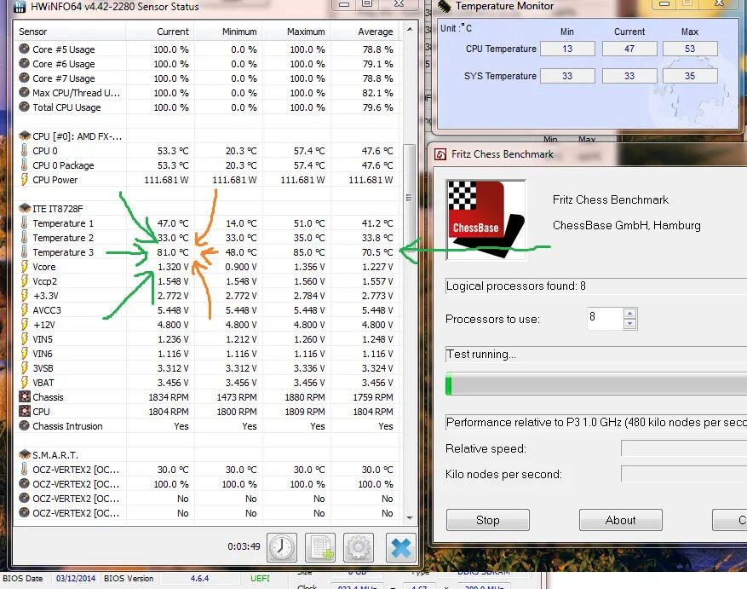747x589 pixels.
Task: Click the Chassis Intrusion icon
Action: pos(25,425)
